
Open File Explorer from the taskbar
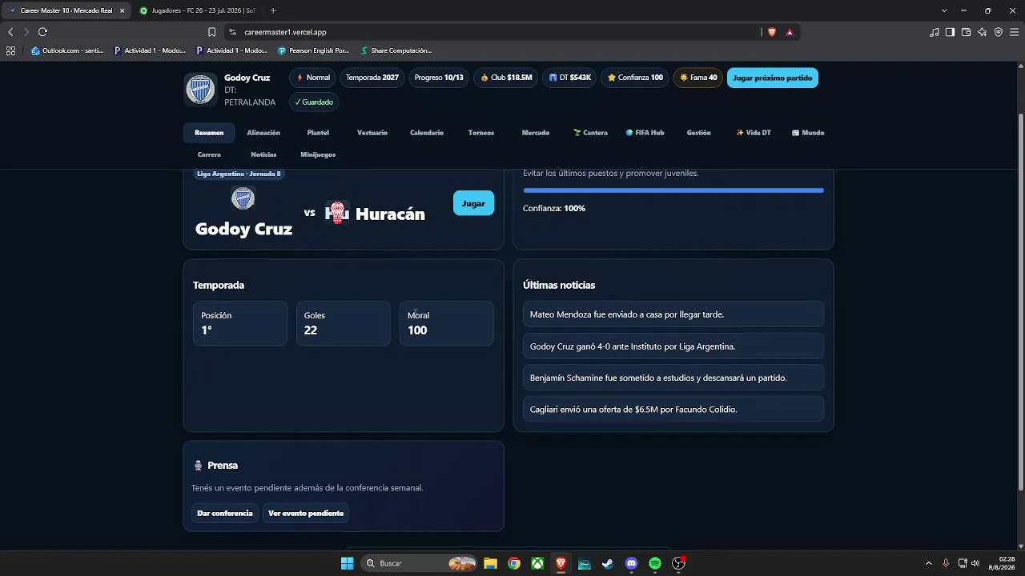coord(490,563)
